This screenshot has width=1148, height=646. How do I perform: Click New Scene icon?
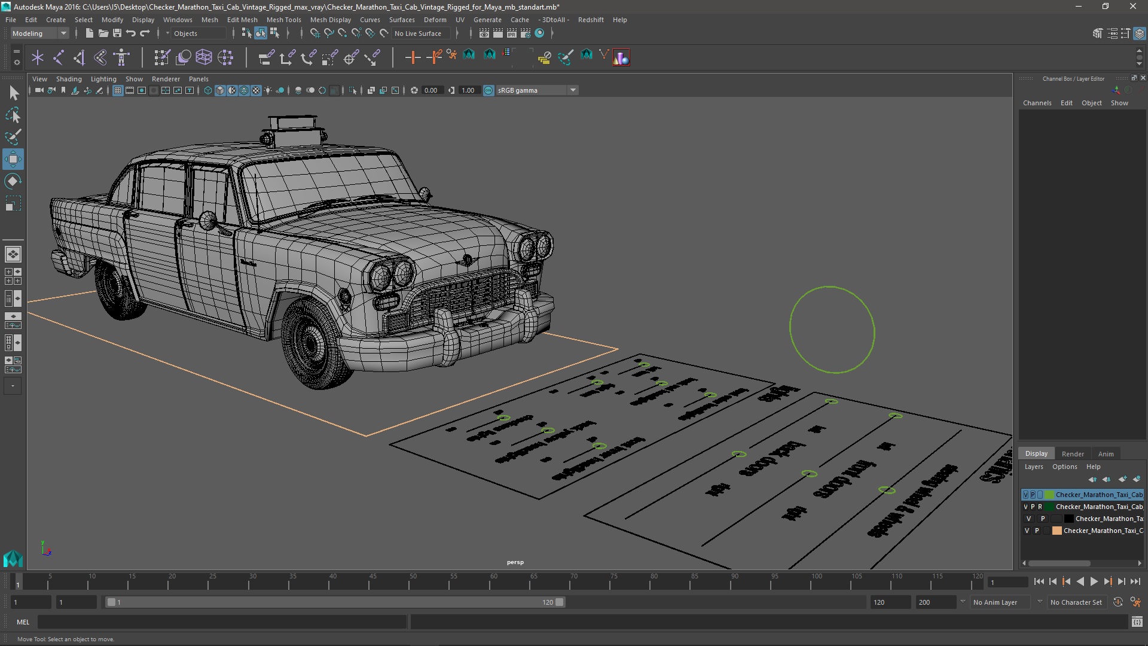pos(89,33)
